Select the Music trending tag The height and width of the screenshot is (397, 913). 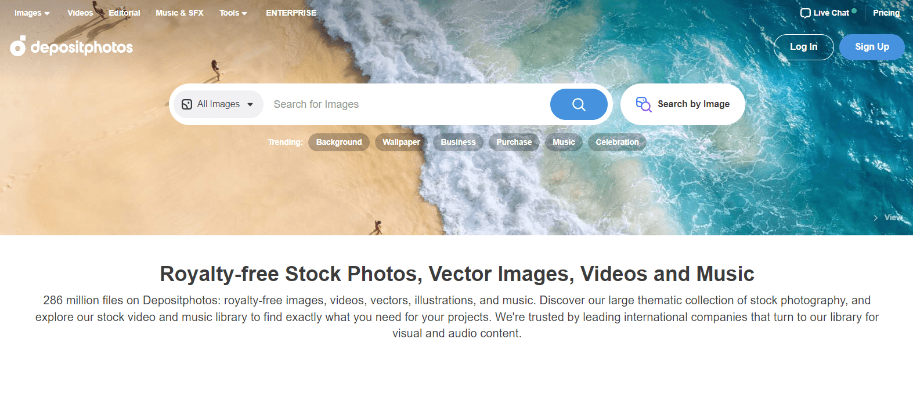pos(564,142)
